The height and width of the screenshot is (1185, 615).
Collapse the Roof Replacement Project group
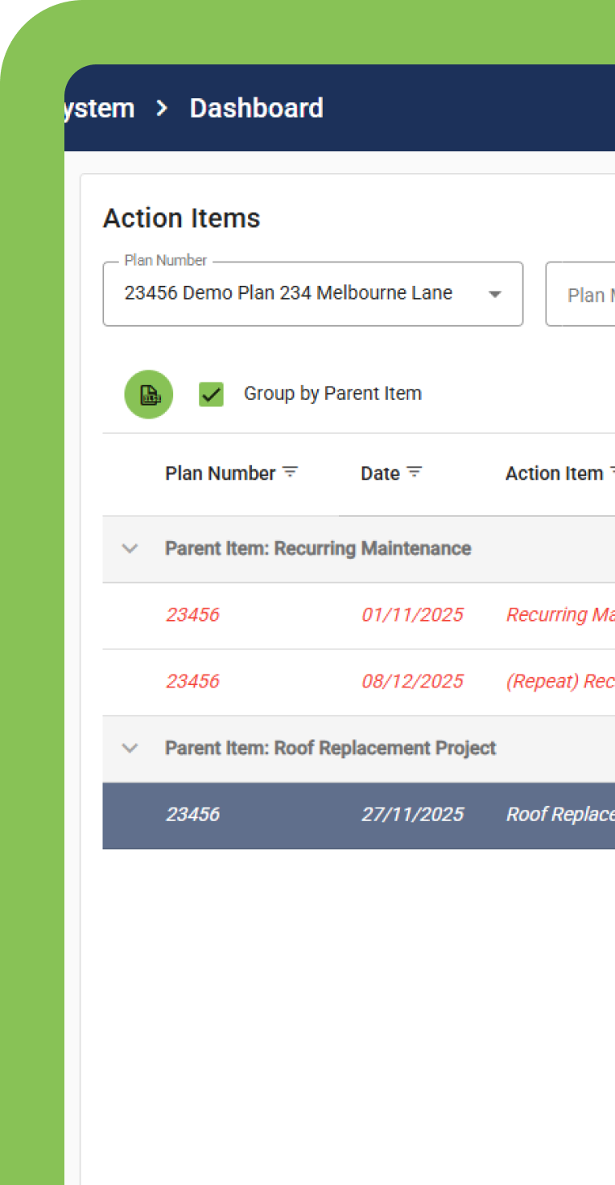click(130, 749)
